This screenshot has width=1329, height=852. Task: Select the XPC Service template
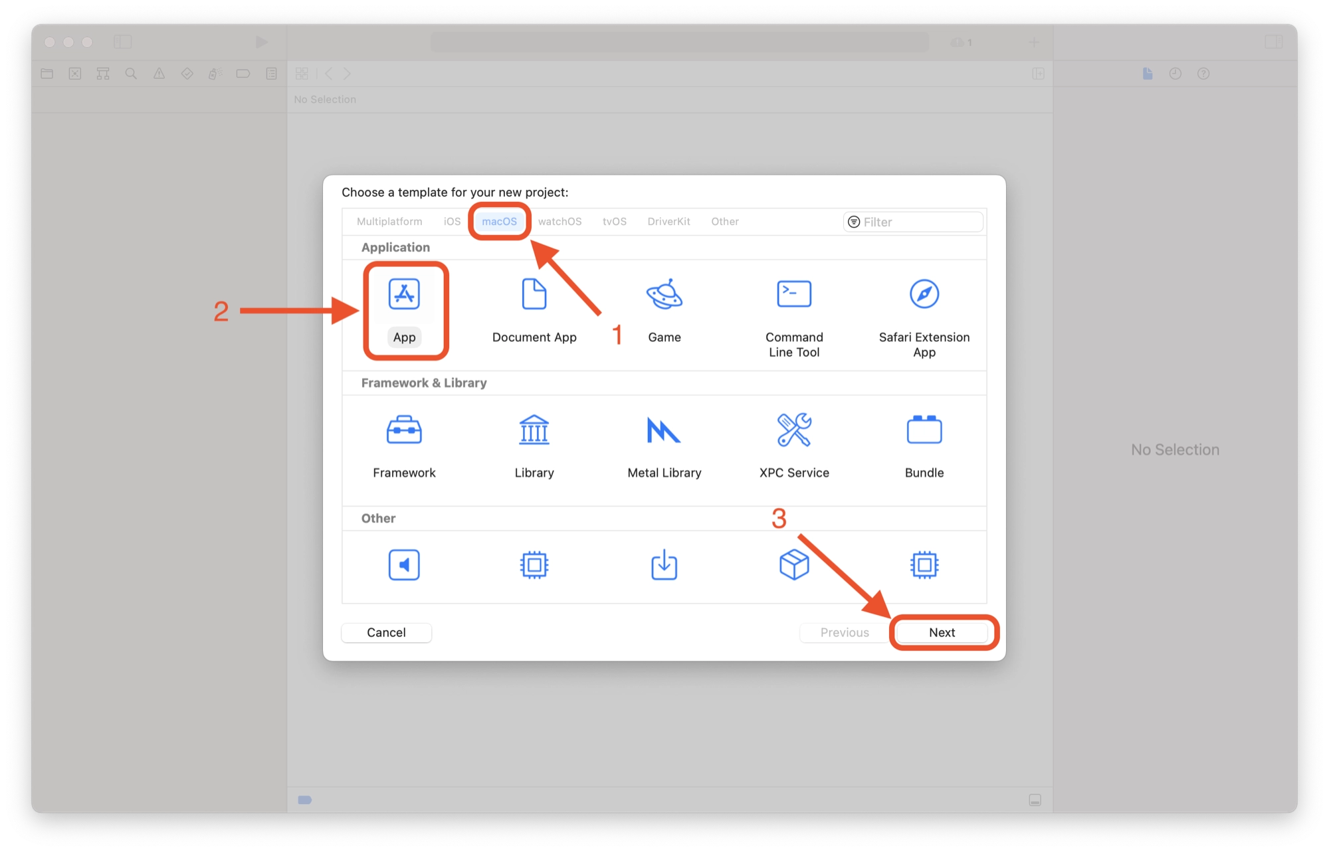(x=794, y=446)
